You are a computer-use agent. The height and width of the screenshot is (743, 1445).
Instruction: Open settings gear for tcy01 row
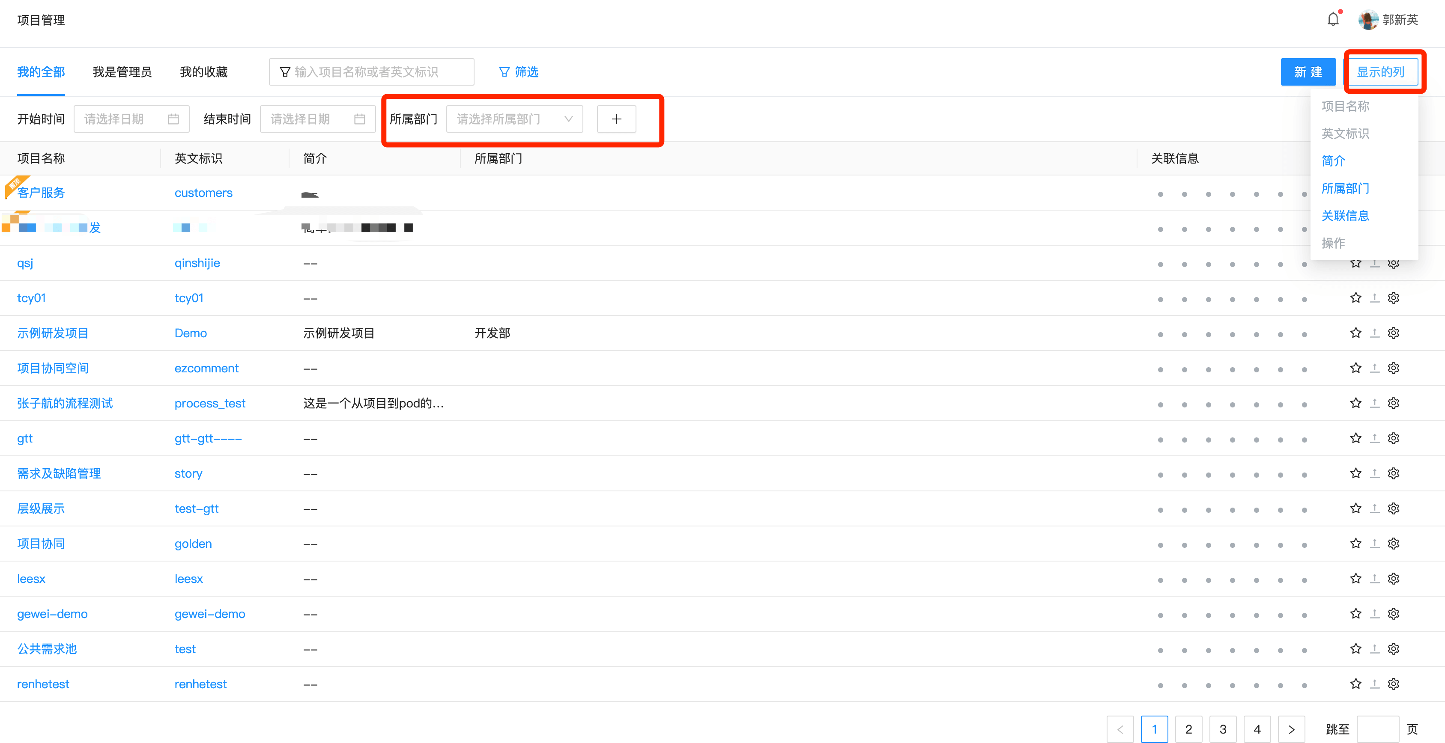(x=1394, y=298)
